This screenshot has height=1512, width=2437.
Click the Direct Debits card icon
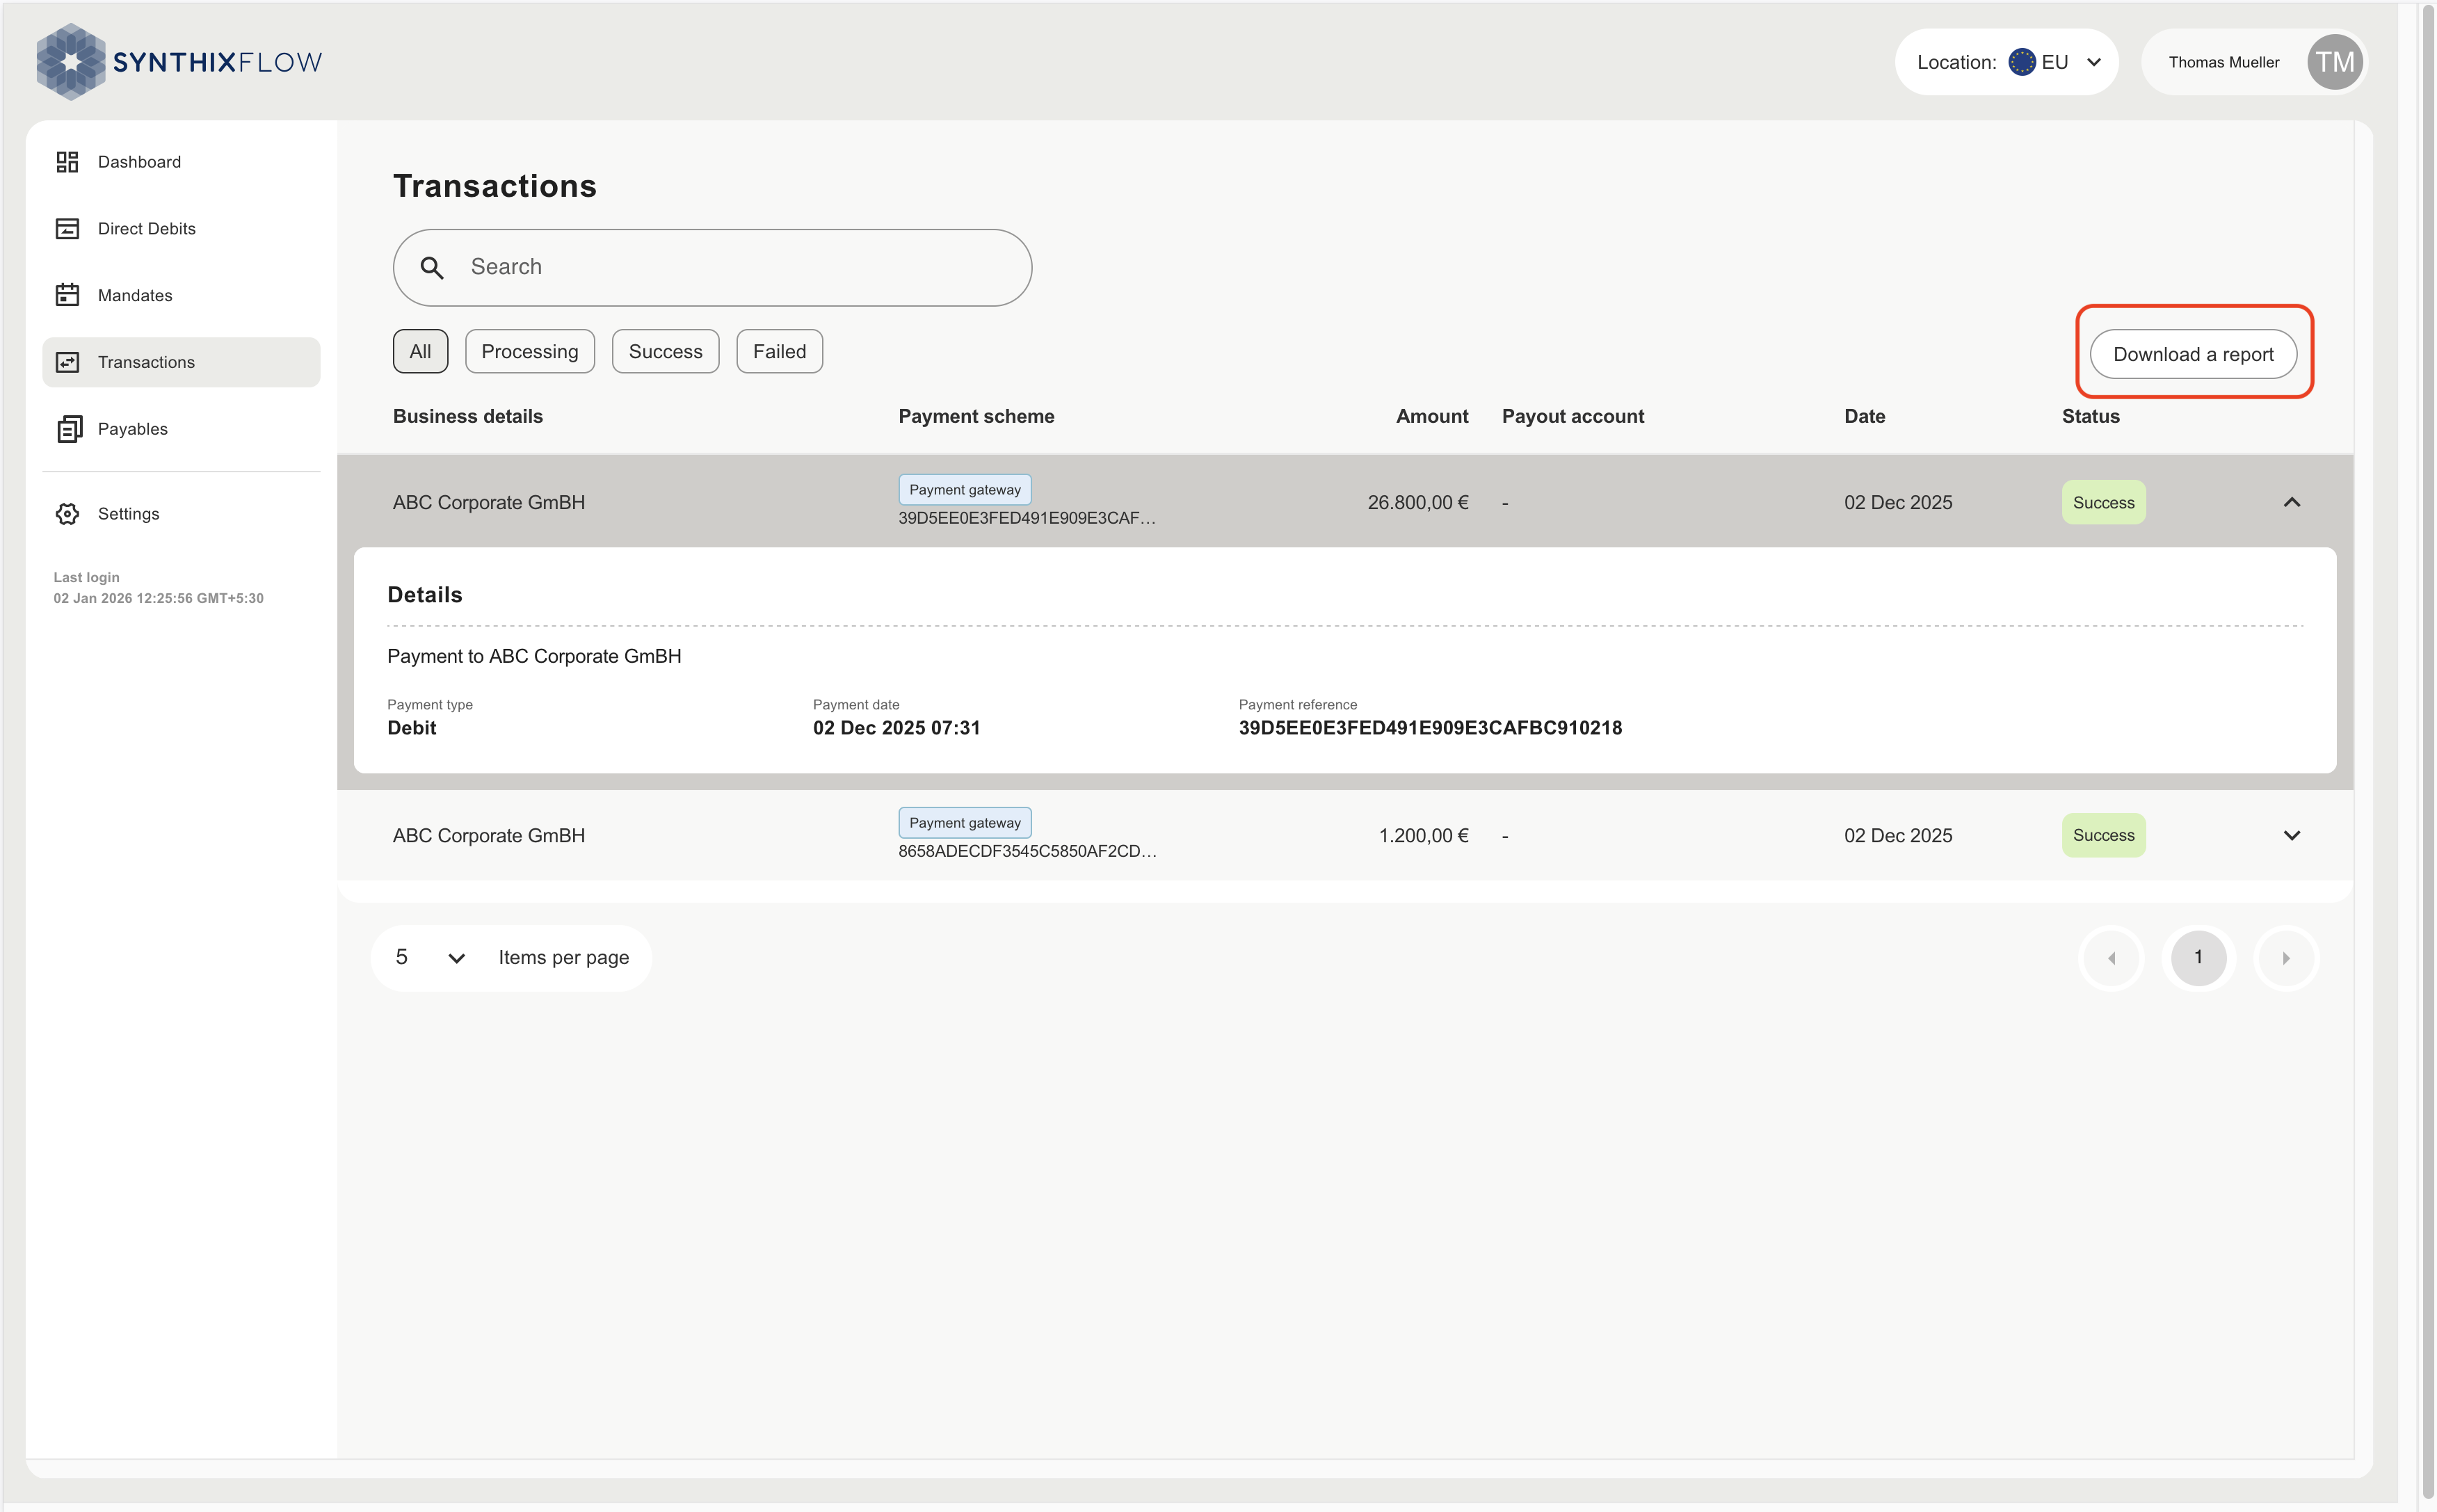coord(67,229)
